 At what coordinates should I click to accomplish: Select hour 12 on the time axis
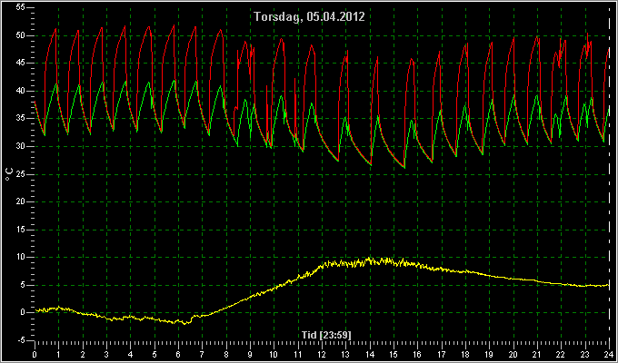click(322, 354)
